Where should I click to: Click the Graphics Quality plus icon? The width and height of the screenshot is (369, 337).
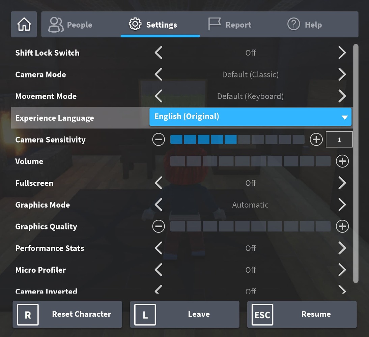click(342, 226)
